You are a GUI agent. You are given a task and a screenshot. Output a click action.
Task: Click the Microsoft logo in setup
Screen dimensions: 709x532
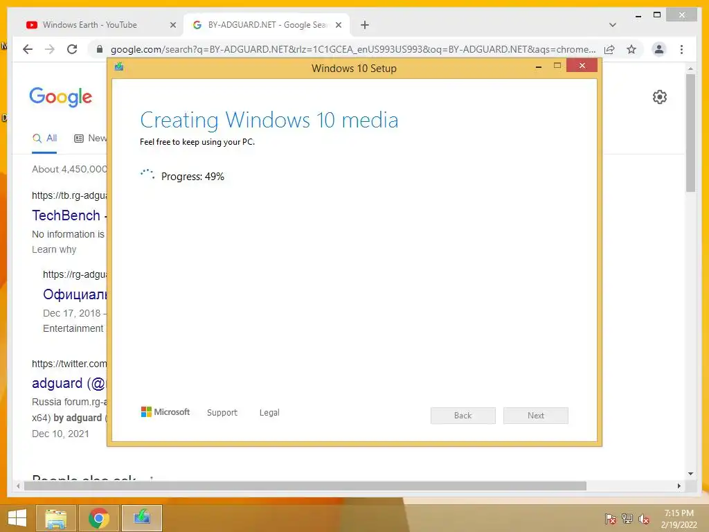[x=165, y=412]
